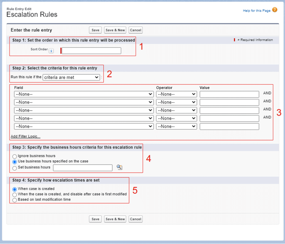This screenshot has height=244, width=285.
Task: Select the Ignore business hours option
Action: click(x=15, y=156)
